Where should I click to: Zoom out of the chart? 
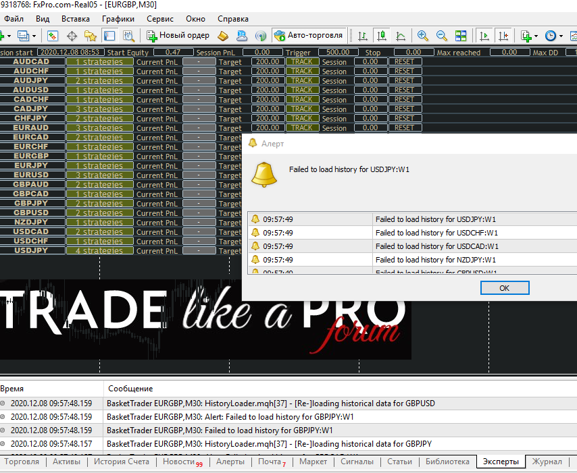pyautogui.click(x=441, y=36)
